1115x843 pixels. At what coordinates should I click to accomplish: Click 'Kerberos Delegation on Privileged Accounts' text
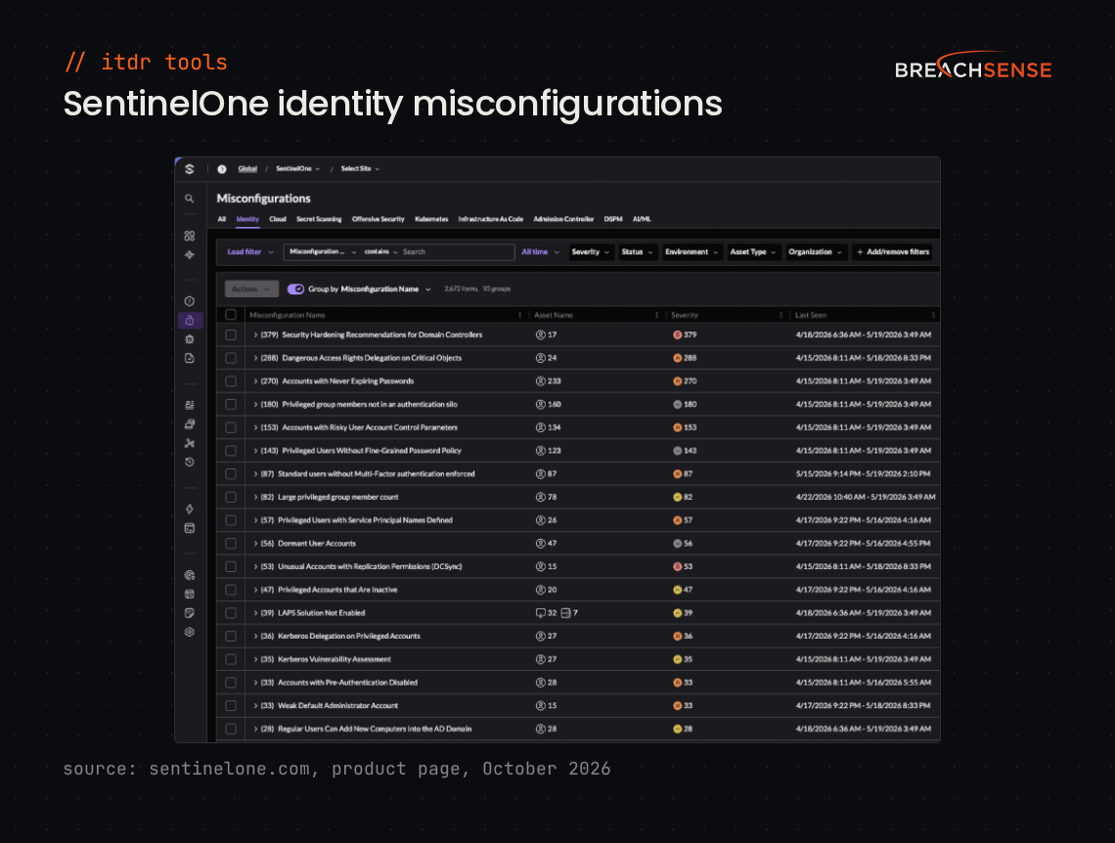point(348,636)
